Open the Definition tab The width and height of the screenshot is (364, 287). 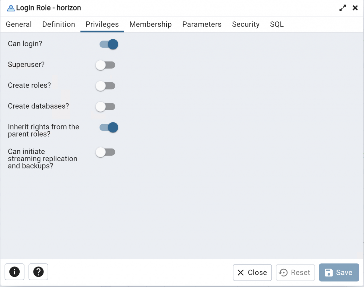[58, 24]
